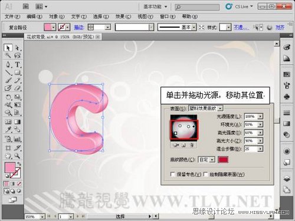Screen dimensions: 295x221
Task: Click the 对齐 align link
Action: click(x=280, y=27)
